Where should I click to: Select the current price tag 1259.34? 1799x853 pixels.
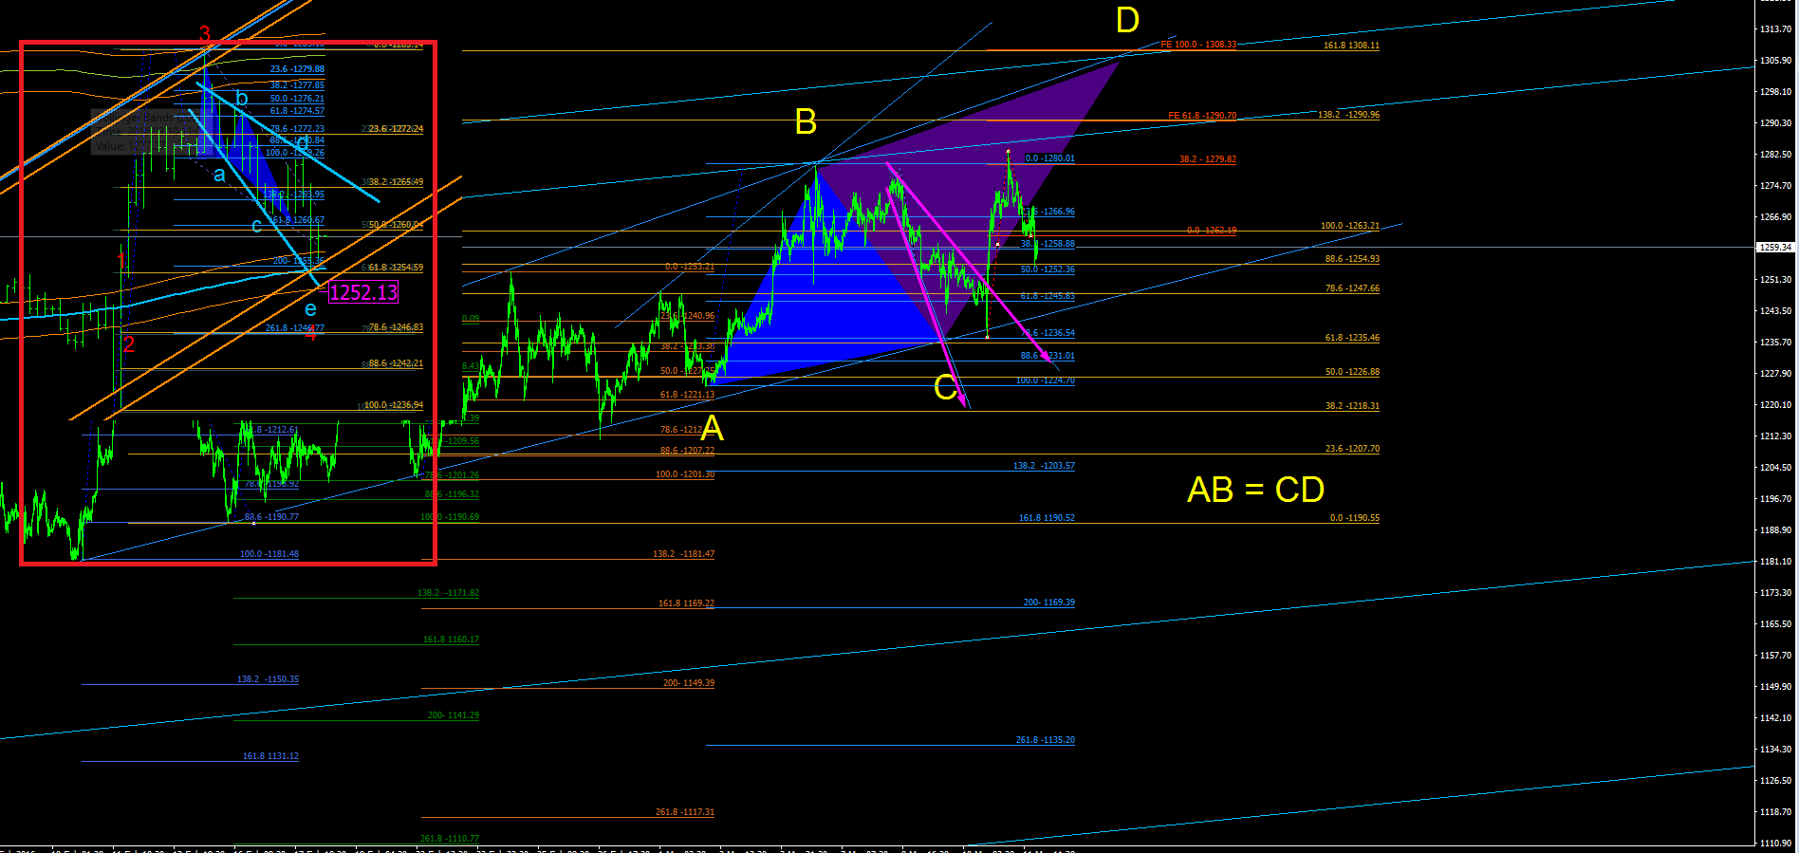(1775, 247)
